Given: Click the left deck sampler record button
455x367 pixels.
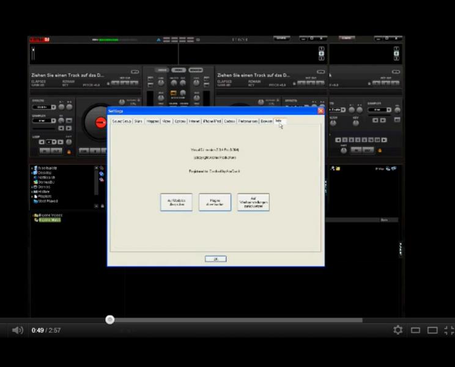Looking at the screenshot, I should 68,120.
